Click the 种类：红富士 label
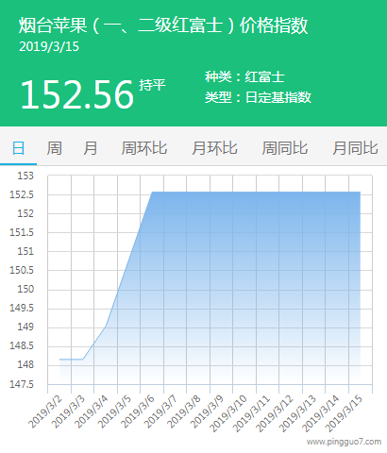The width and height of the screenshot is (387, 453). tap(244, 76)
